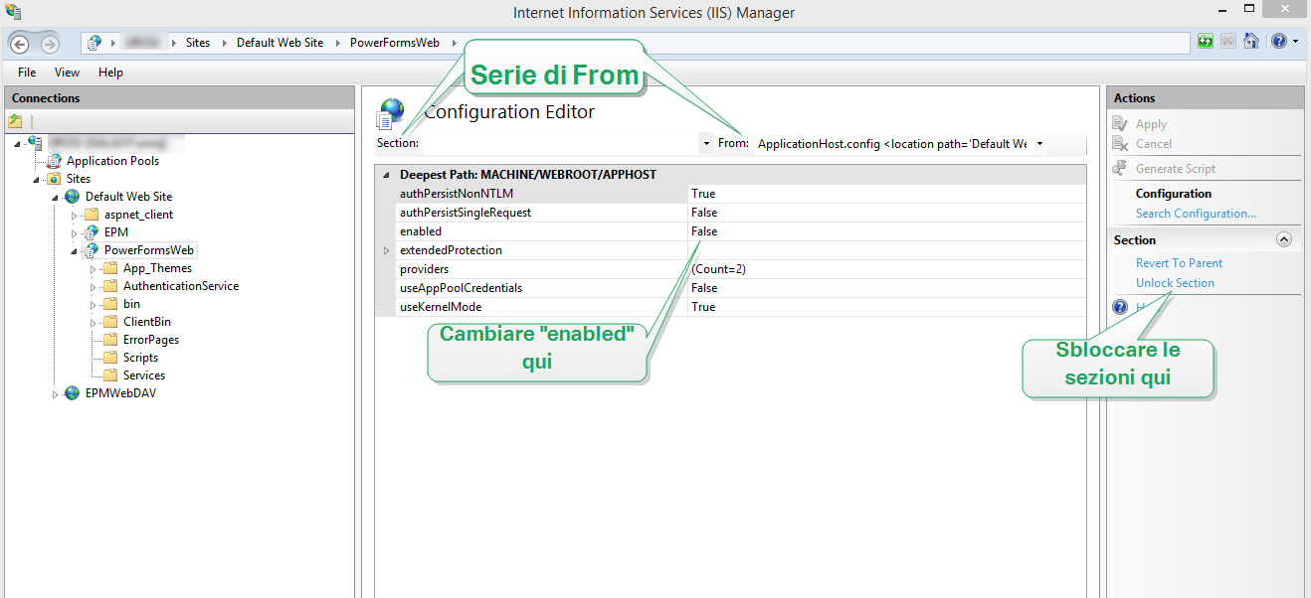Click Unlock Section link
The width and height of the screenshot is (1311, 598).
point(1175,283)
